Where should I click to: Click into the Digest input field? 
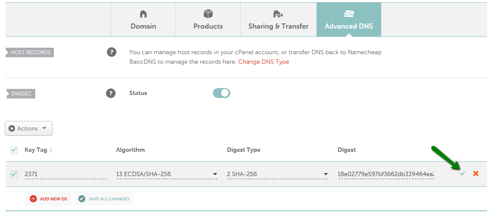pyautogui.click(x=386, y=174)
